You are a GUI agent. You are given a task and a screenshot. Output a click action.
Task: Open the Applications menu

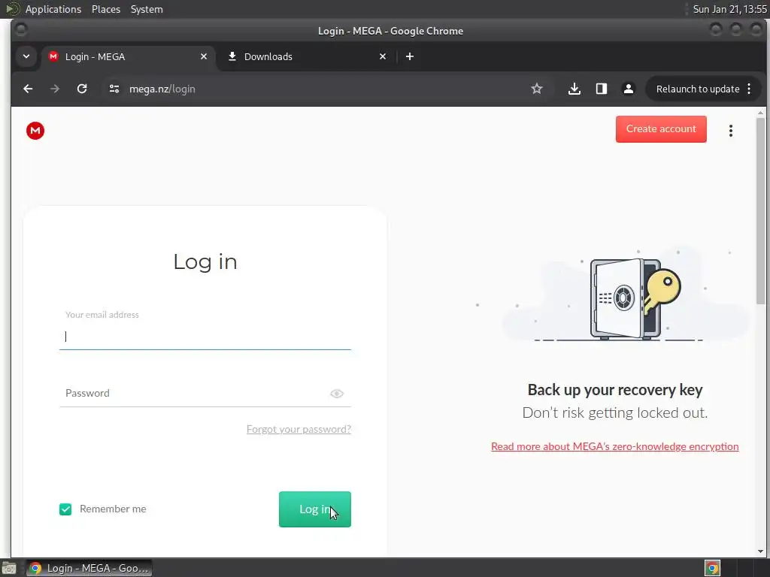click(x=53, y=9)
